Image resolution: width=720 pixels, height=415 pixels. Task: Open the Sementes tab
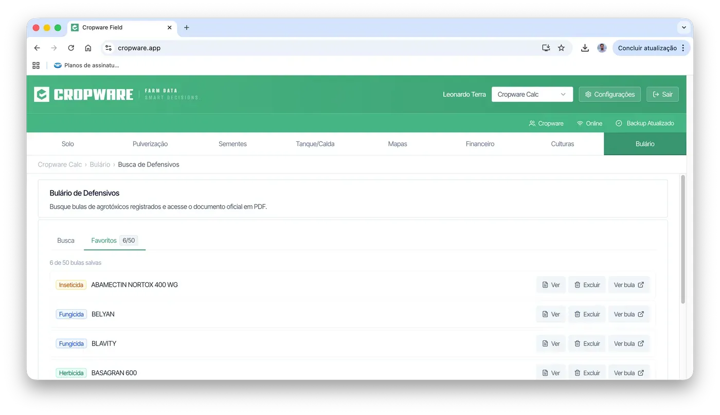click(232, 144)
